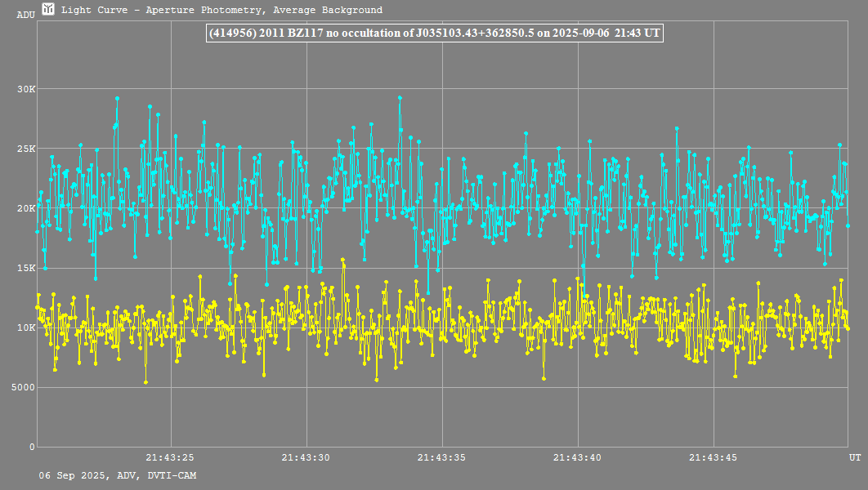Click the tallest yellow peak after 21:43:30

[x=342, y=260]
